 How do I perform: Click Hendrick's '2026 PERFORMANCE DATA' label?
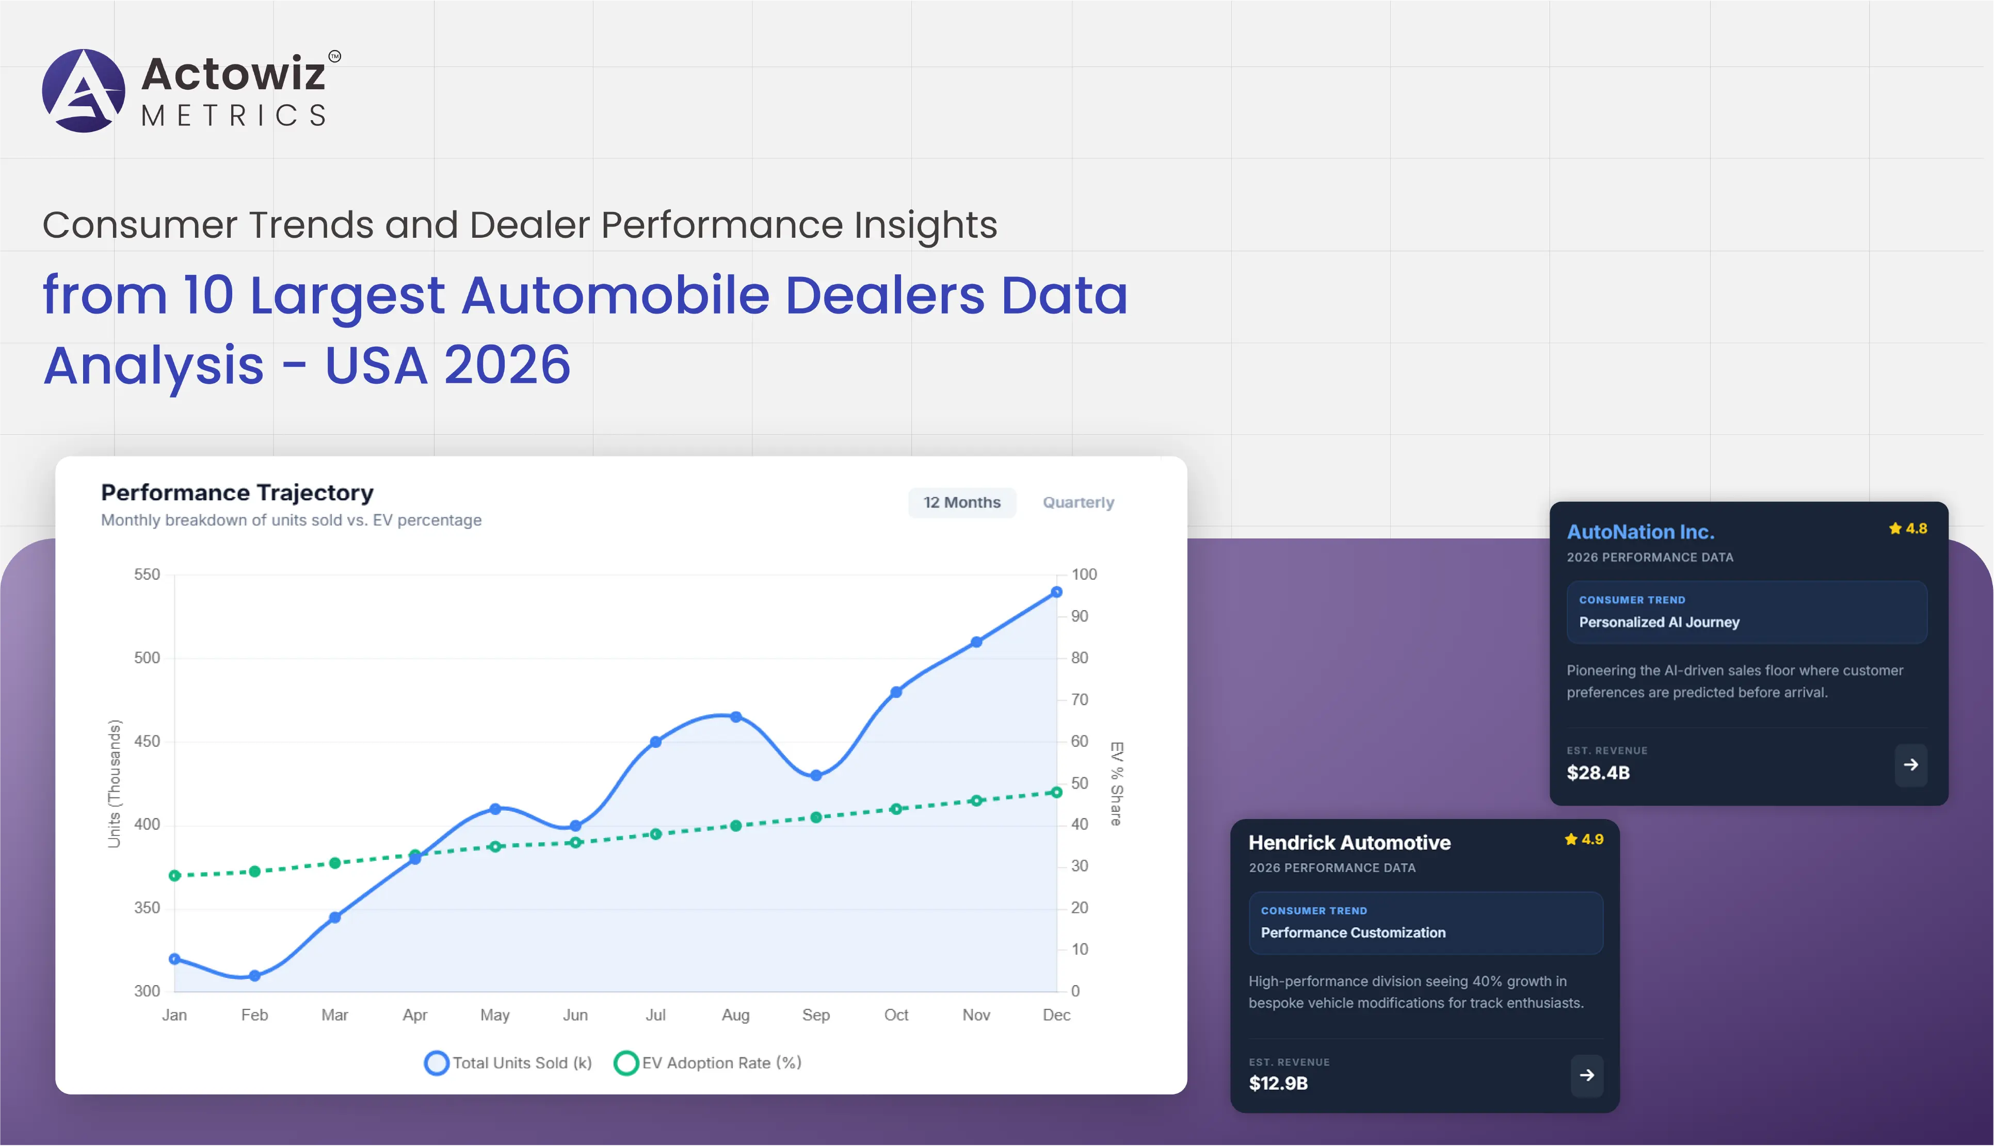[x=1332, y=867]
